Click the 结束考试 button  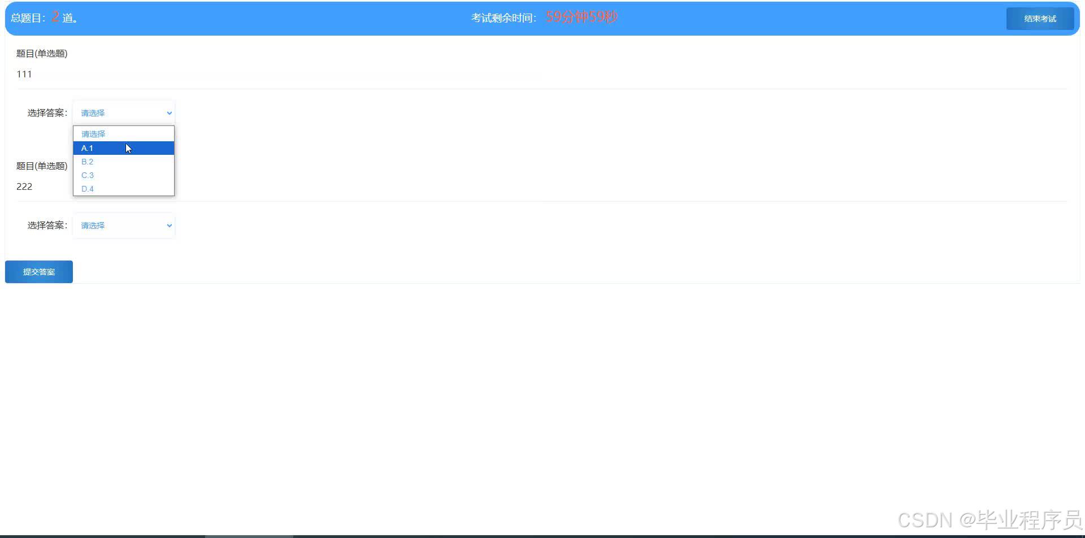1040,19
